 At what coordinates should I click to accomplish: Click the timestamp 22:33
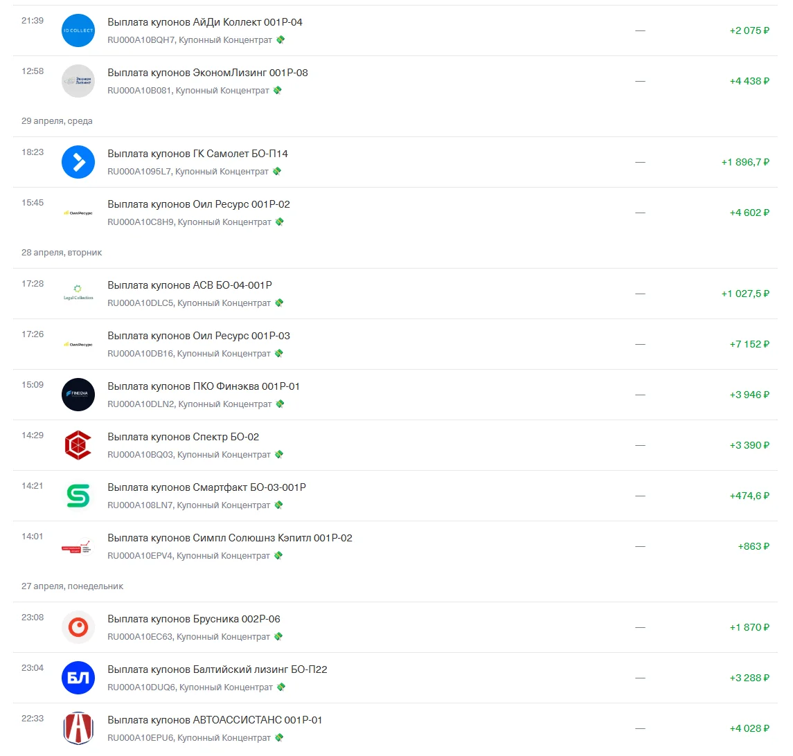33,719
